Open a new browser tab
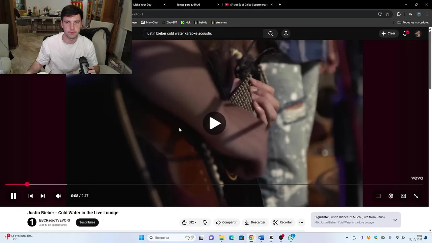 [280, 5]
